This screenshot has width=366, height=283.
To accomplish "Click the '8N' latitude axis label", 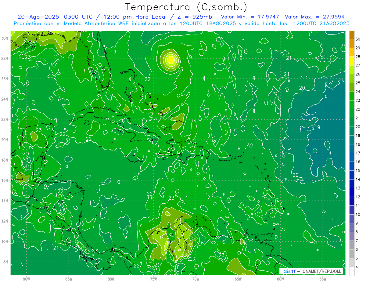I will (x=5, y=262).
